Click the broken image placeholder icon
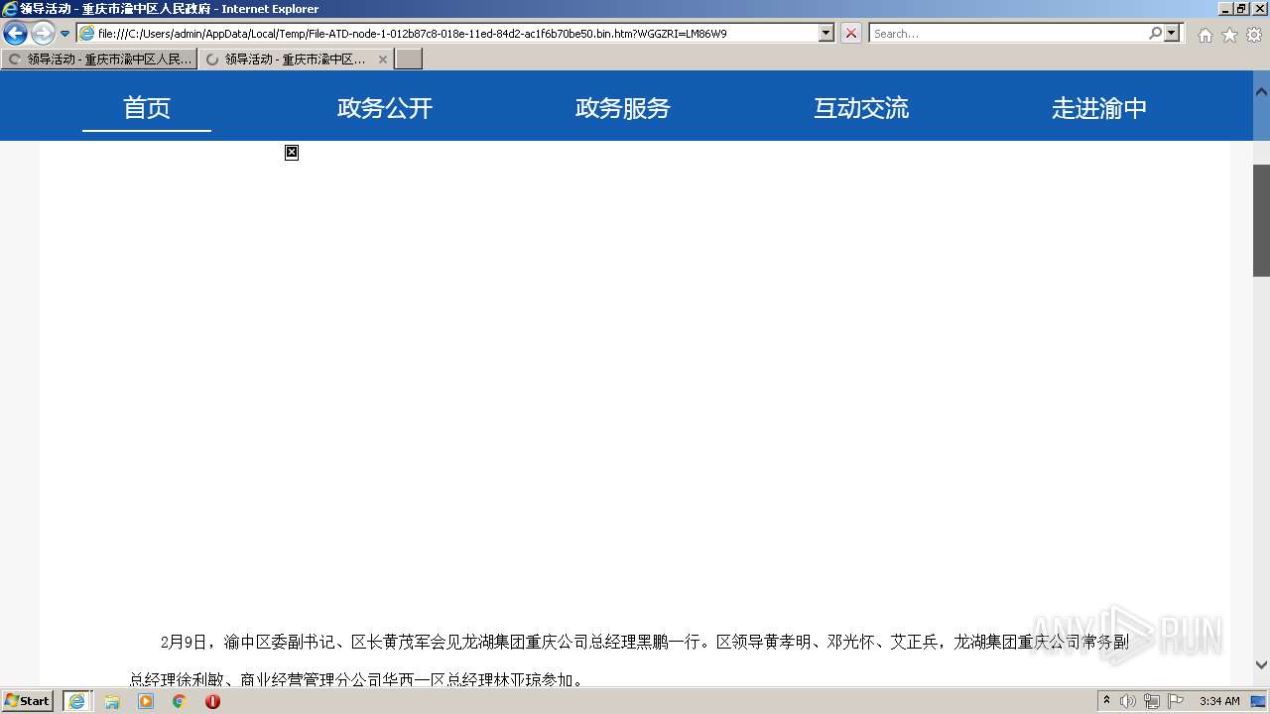1270x714 pixels. (292, 152)
